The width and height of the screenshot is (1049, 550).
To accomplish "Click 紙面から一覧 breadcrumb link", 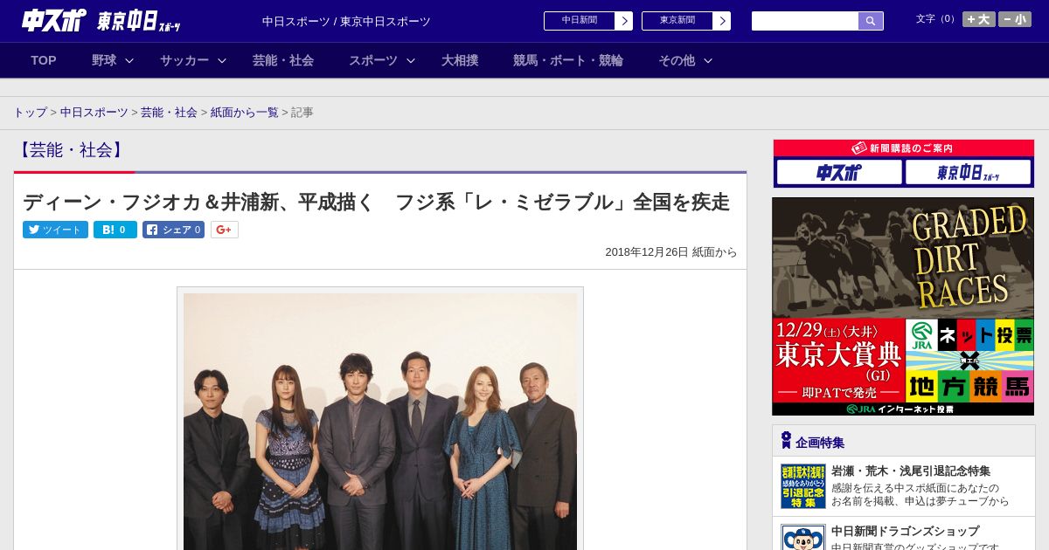I will click(245, 113).
